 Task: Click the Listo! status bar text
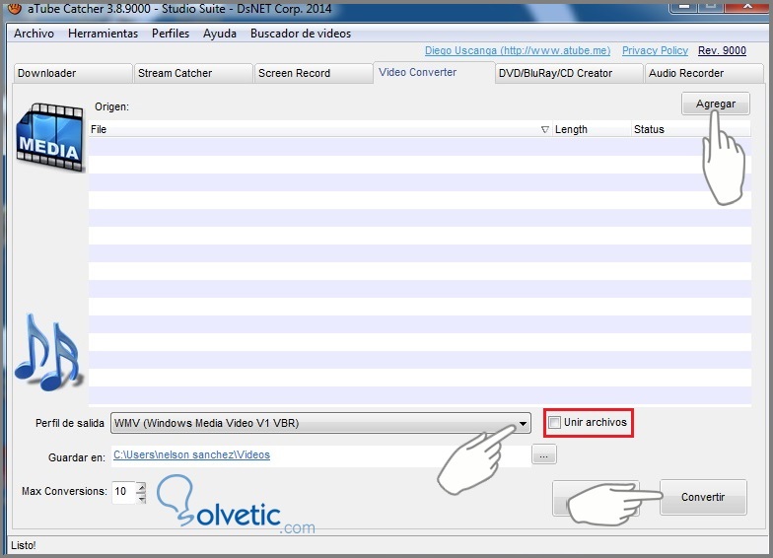24,545
